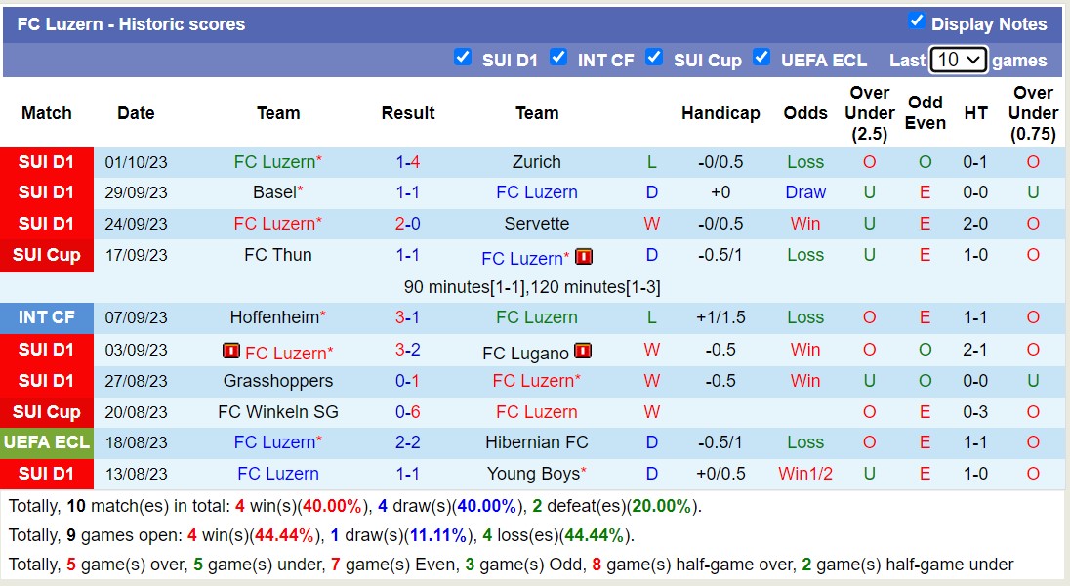Viewport: 1070px width, 586px height.
Task: Click SUI D1 badge for 01/10/23 match
Action: [x=47, y=162]
